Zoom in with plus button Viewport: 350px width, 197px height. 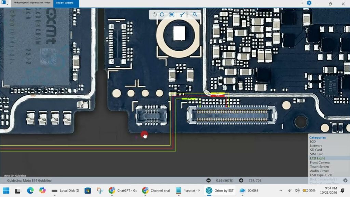click(241, 181)
